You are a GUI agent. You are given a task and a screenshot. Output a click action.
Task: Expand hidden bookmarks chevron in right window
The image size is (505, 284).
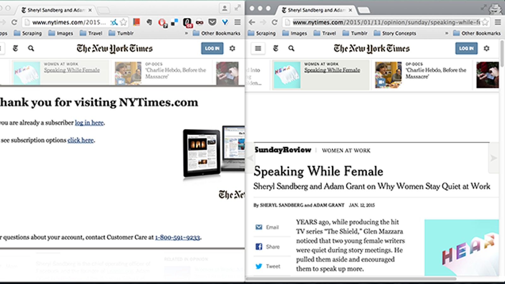(x=447, y=33)
